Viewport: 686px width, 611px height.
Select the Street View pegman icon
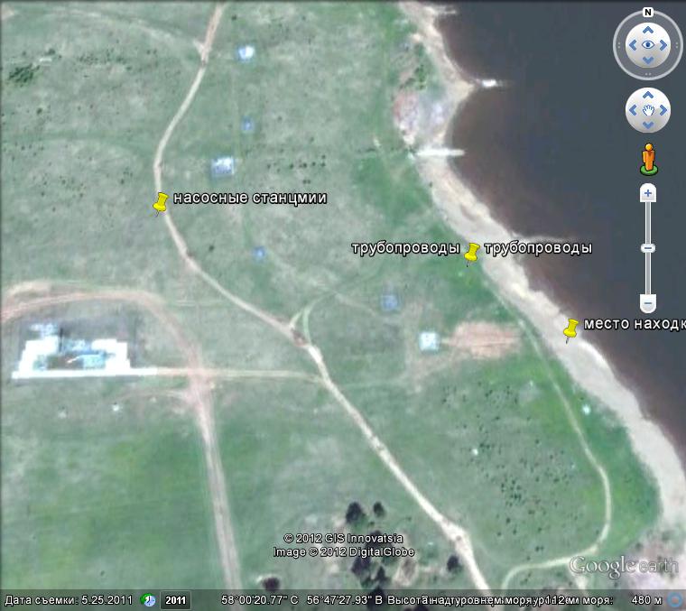pos(648,158)
